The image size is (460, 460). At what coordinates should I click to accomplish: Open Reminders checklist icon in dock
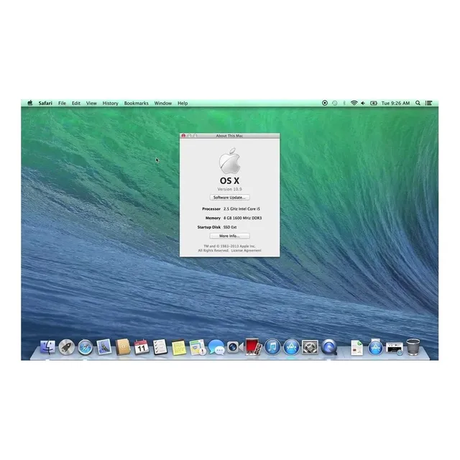160,347
